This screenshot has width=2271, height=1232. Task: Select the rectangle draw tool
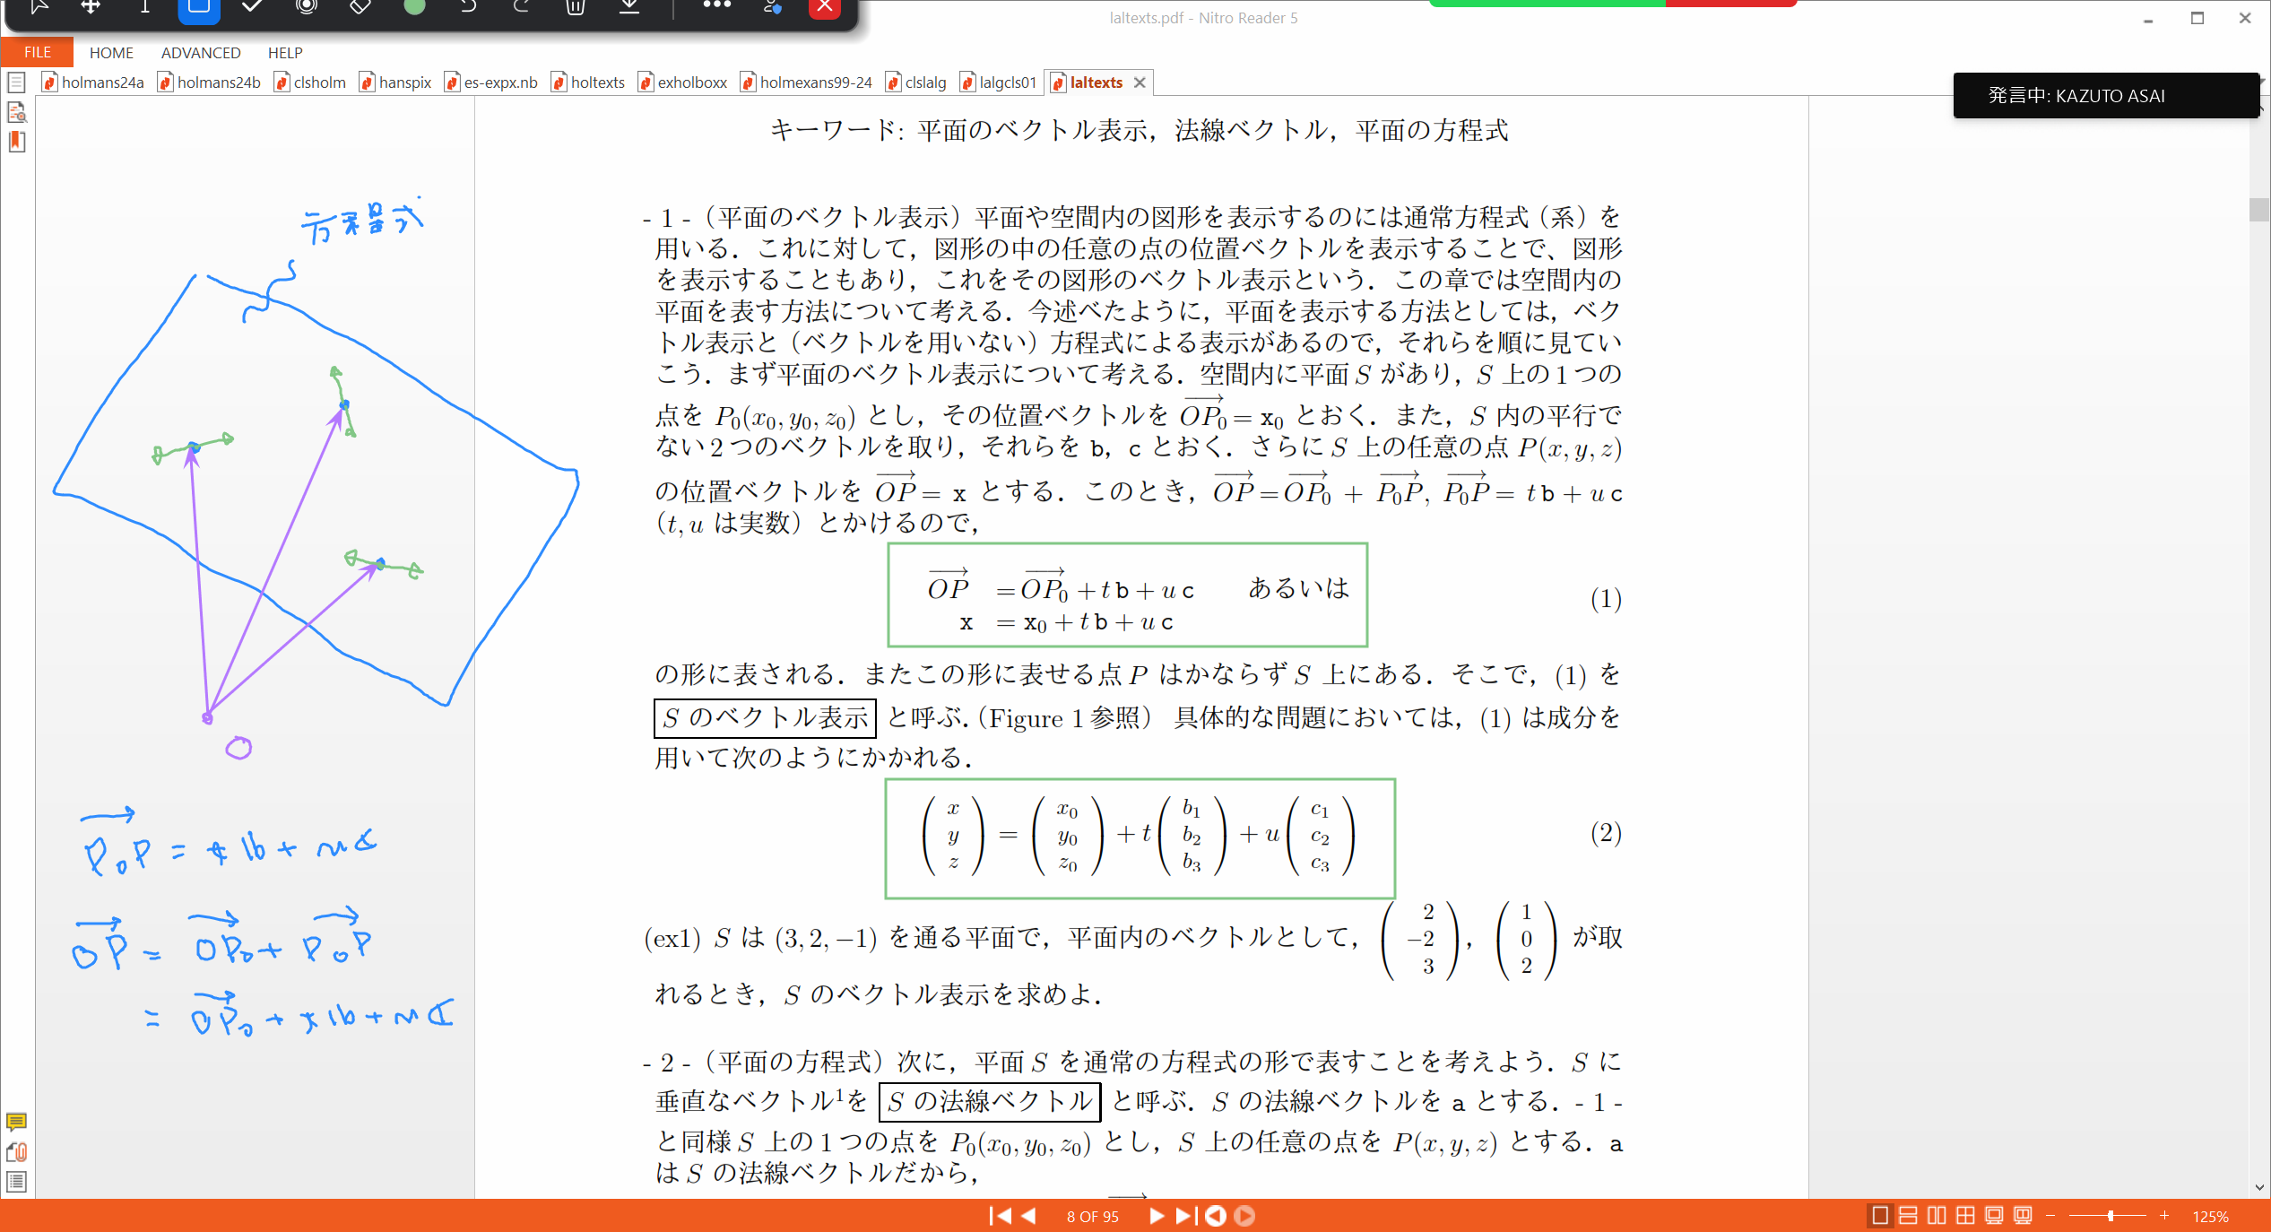coord(199,7)
